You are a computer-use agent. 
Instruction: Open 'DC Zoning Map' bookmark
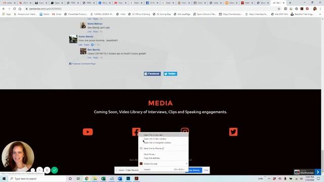162,14
